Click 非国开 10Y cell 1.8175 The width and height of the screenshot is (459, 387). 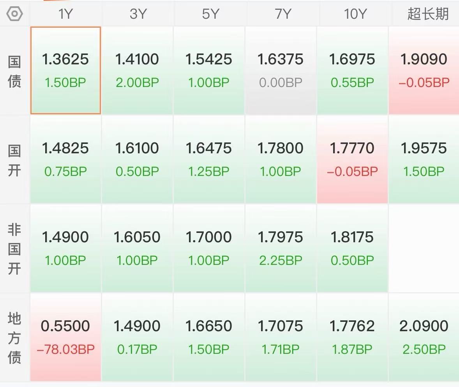pos(352,249)
